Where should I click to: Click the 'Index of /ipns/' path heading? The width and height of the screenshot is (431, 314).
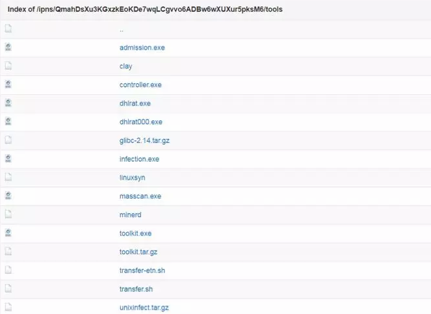[144, 10]
